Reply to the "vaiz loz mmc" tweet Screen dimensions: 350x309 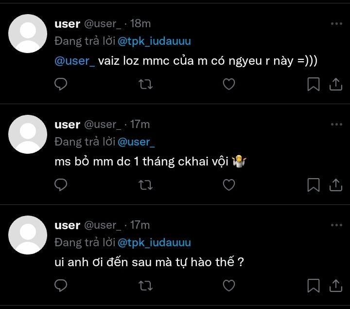pos(61,84)
